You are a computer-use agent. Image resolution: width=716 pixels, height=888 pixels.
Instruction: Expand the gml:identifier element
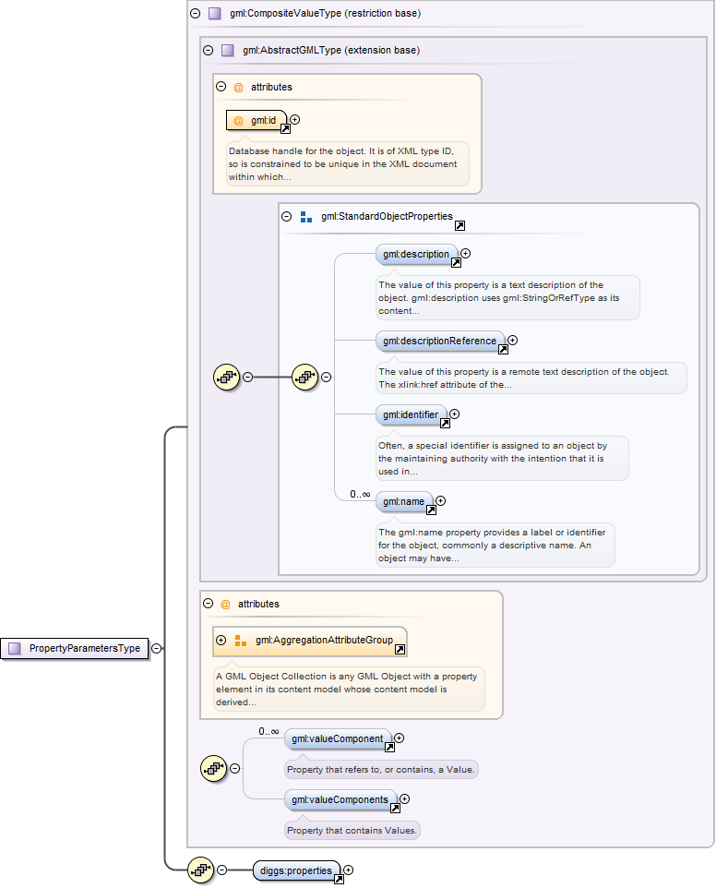point(454,414)
